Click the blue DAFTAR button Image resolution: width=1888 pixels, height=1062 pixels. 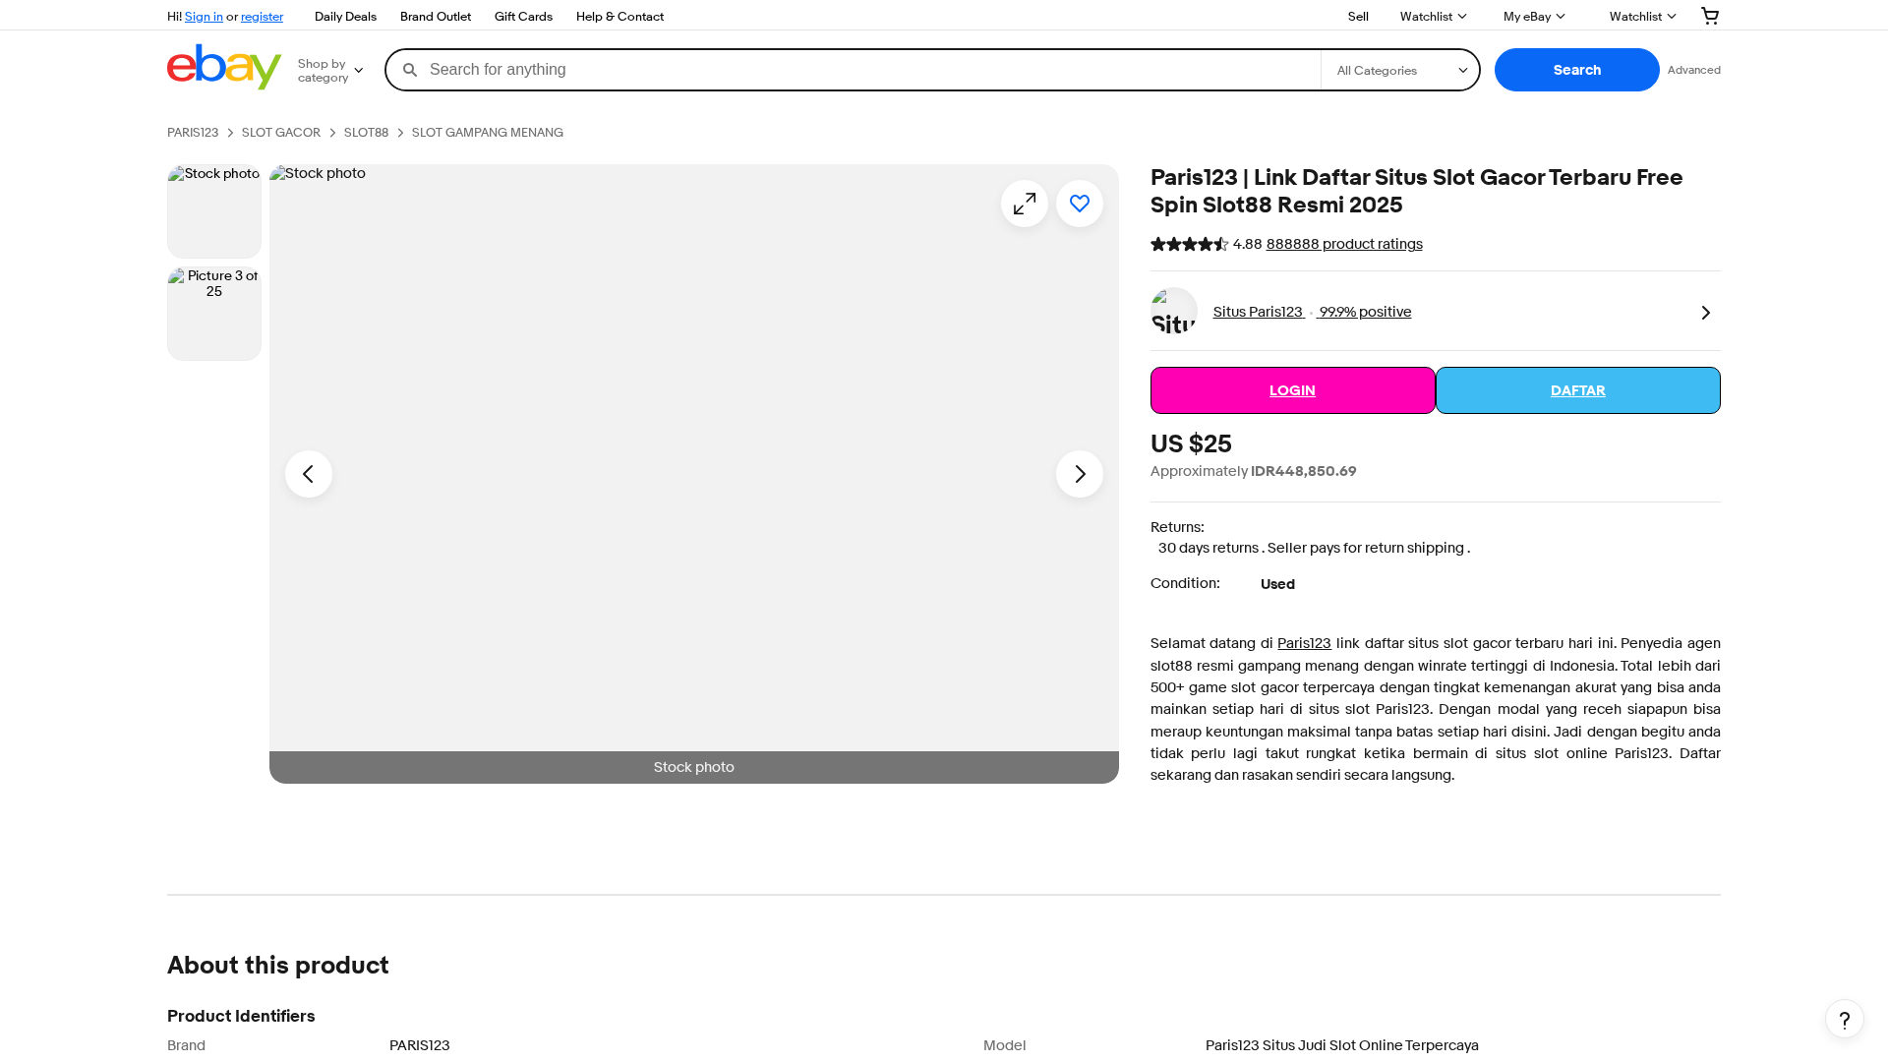1578,390
